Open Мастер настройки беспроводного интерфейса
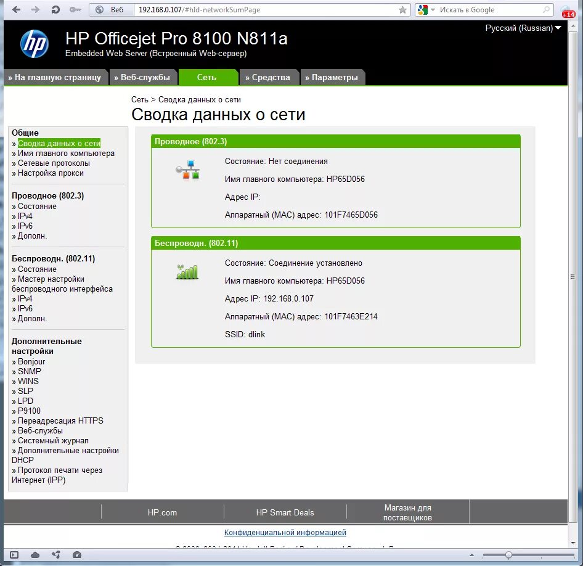This screenshot has width=583, height=566. (x=62, y=284)
